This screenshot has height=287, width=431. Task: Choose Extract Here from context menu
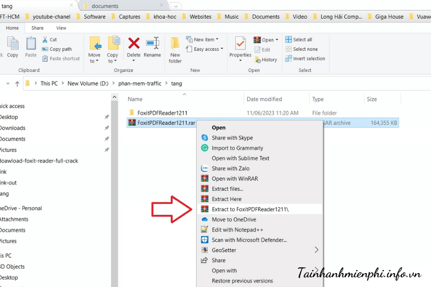coord(227,199)
